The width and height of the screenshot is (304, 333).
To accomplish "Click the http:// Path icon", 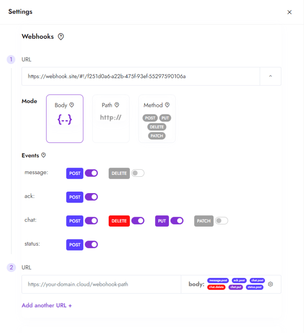I will (111, 117).
